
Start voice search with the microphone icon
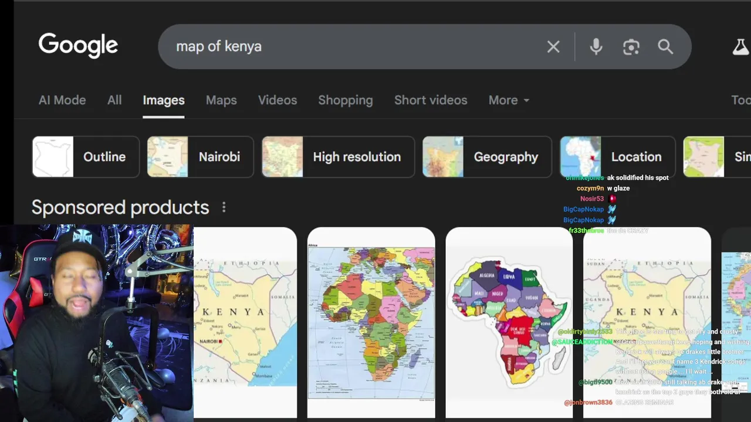pyautogui.click(x=596, y=47)
